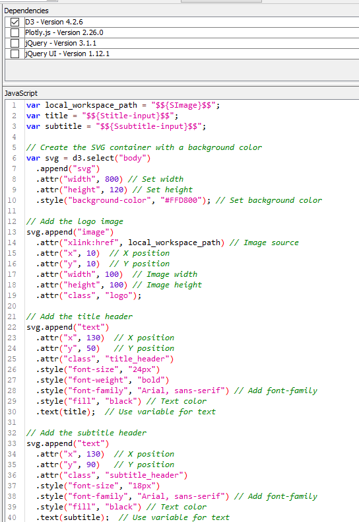Click svg.append("image") on line 13

tap(70, 232)
